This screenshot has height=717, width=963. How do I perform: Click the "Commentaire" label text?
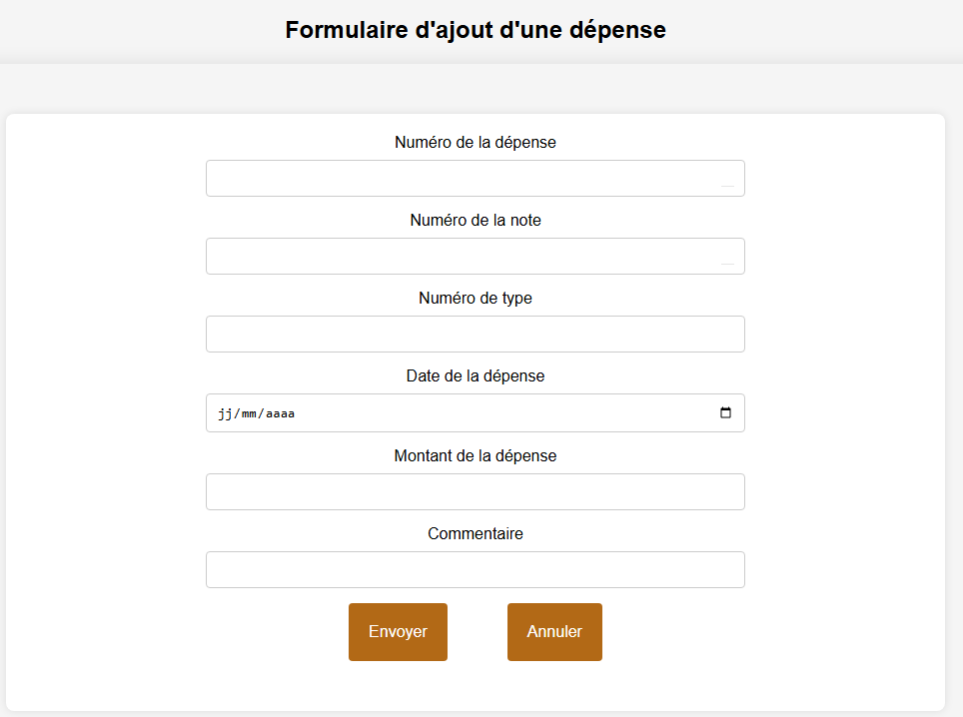(x=475, y=534)
